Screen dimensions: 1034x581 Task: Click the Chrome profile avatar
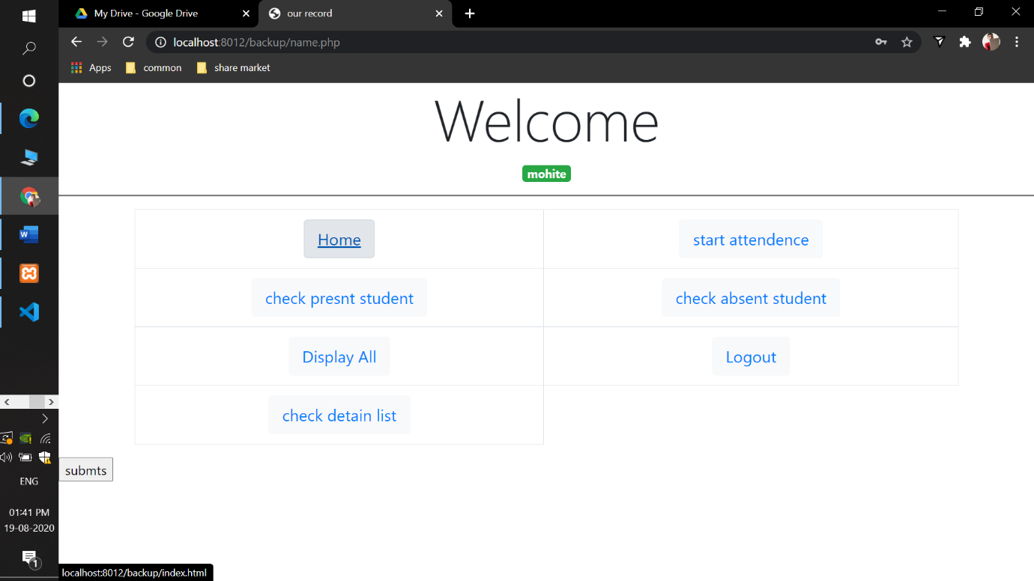pyautogui.click(x=991, y=42)
